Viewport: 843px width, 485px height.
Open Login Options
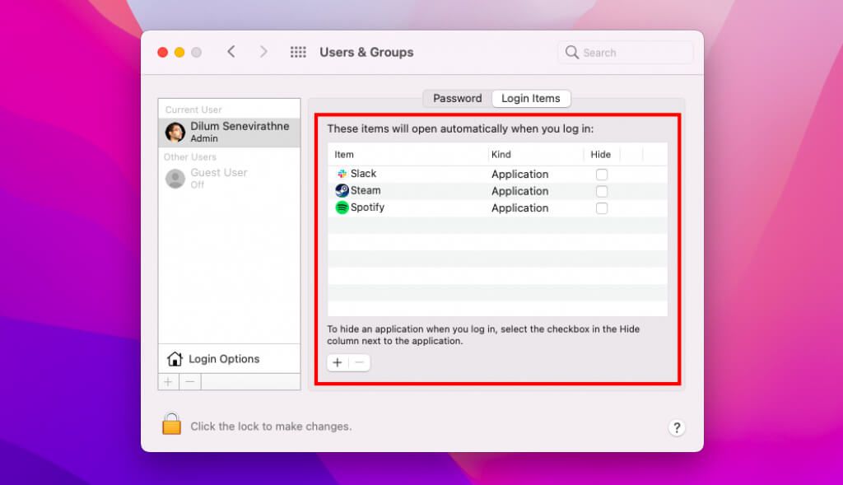click(x=230, y=359)
